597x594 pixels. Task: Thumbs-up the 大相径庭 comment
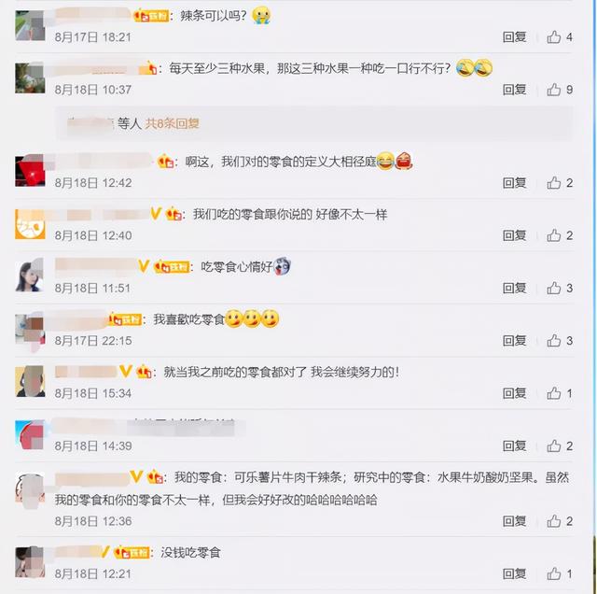pyautogui.click(x=559, y=183)
